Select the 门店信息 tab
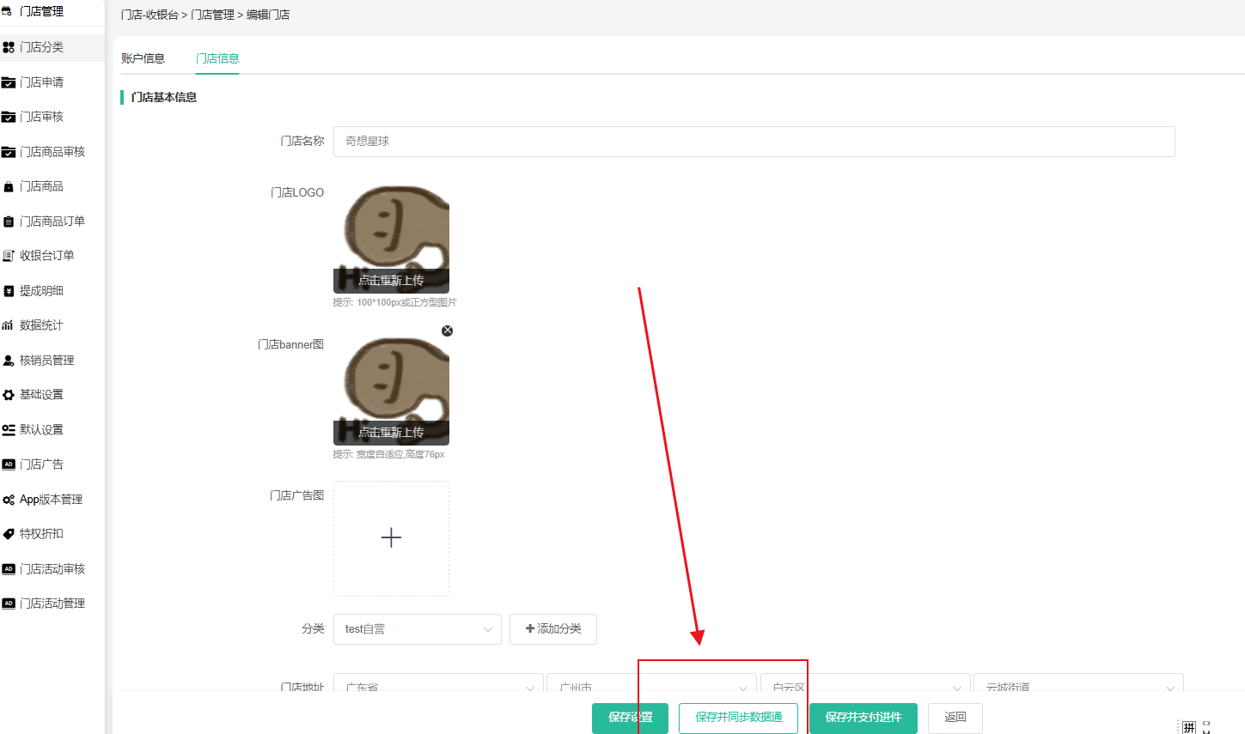Screen dimensions: 1245x734 tap(217, 58)
